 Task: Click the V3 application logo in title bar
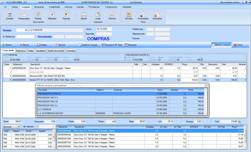(3, 2)
